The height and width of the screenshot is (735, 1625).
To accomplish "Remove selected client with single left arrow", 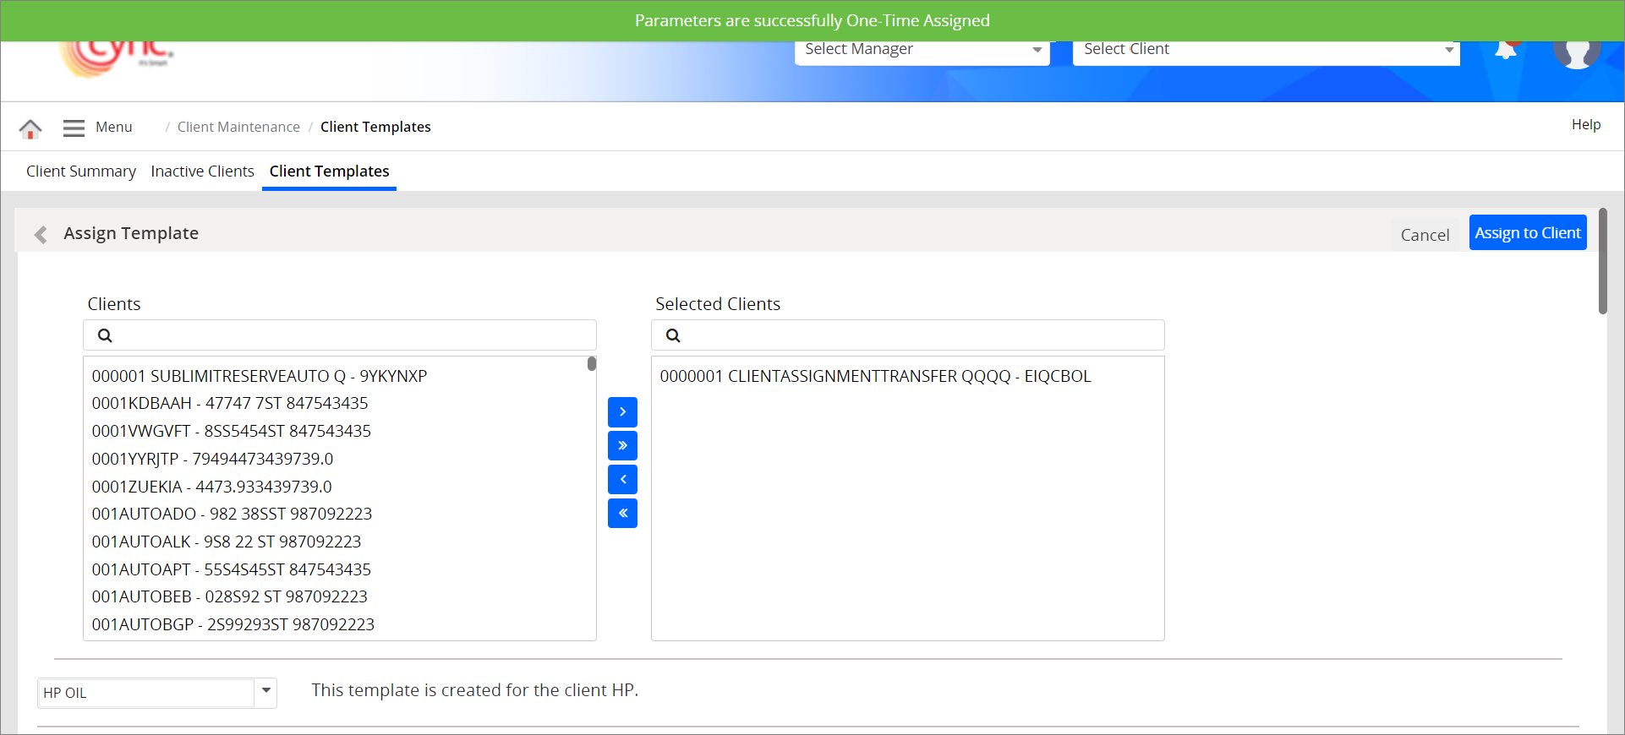I will point(622,480).
